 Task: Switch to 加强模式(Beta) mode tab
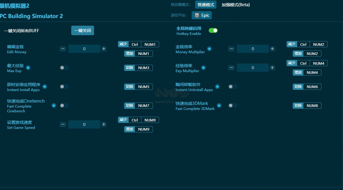coord(236,5)
